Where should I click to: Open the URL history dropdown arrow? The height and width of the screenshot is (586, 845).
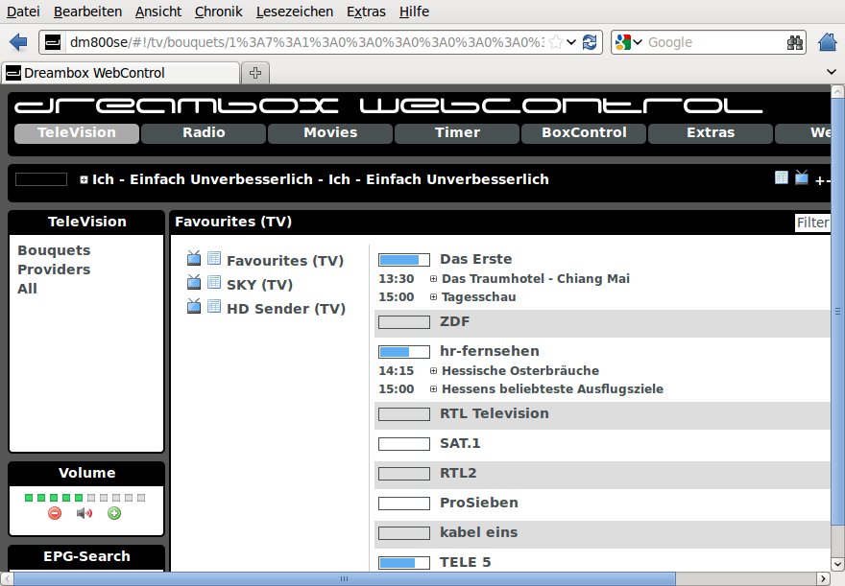pos(571,42)
